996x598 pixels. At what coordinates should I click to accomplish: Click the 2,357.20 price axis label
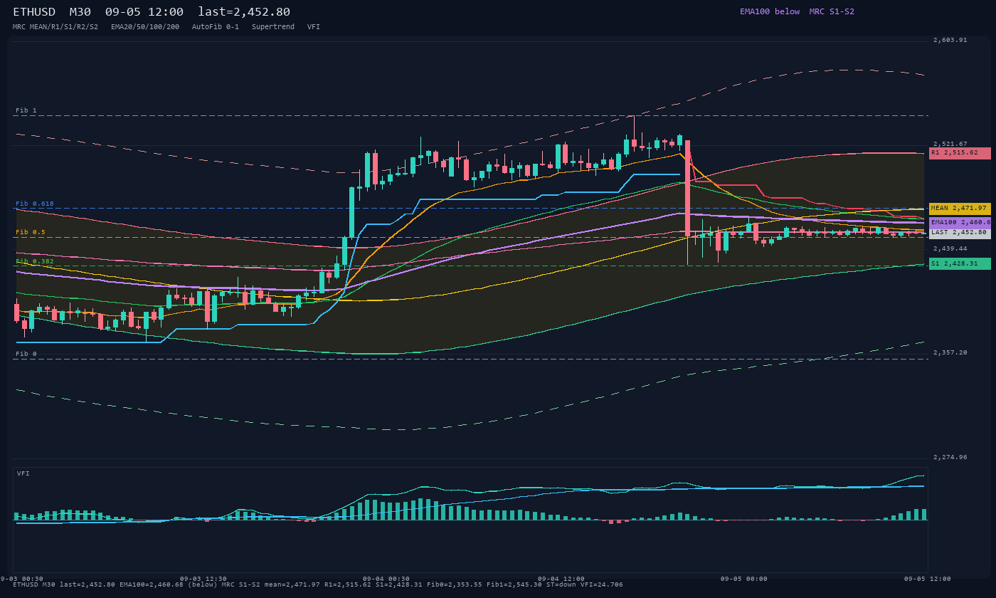950,353
